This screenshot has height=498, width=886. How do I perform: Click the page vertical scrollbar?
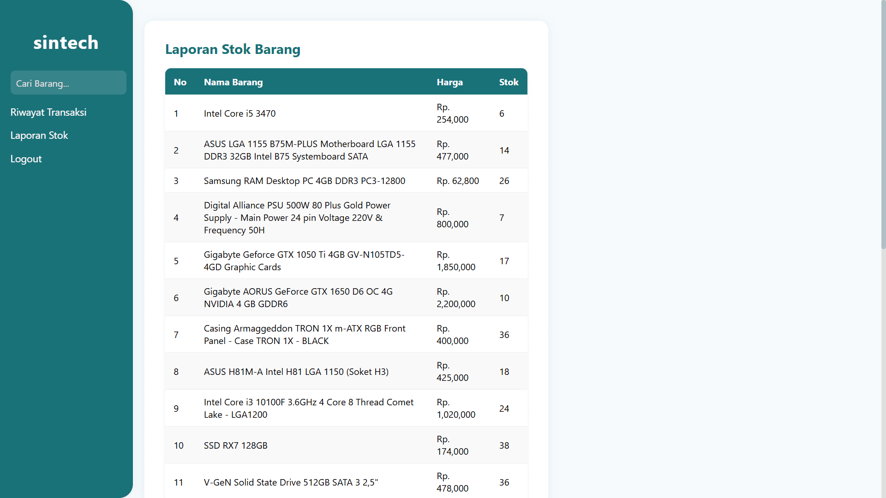point(883,125)
